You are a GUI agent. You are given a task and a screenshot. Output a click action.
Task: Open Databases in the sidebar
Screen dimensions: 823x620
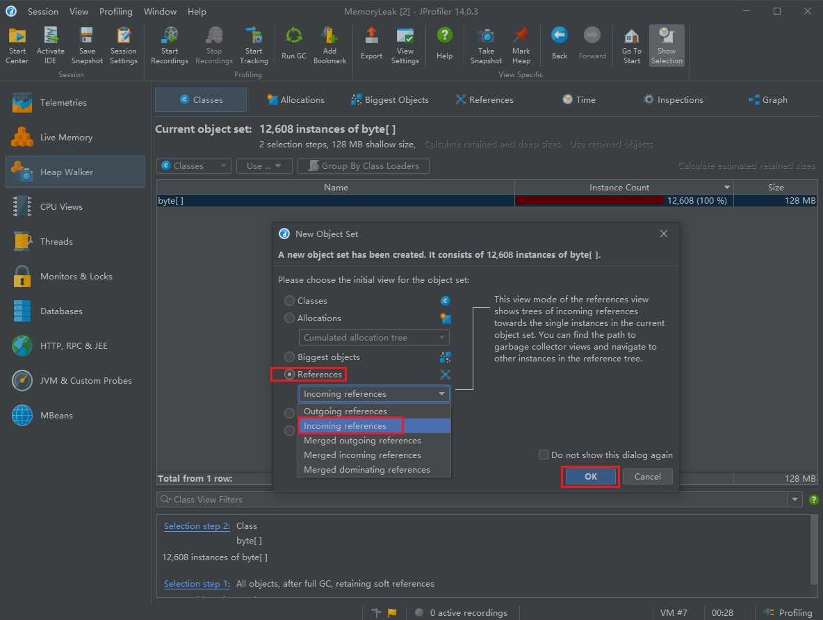click(x=76, y=311)
